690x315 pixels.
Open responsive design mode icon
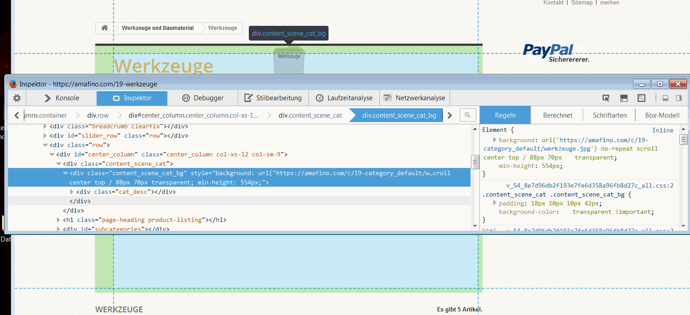point(641,98)
